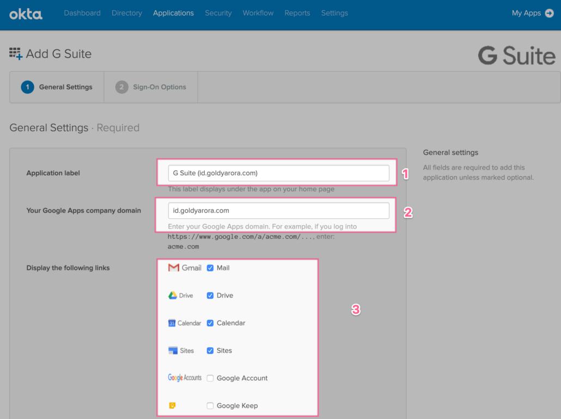Click the Google Keep label text
The image size is (561, 419).
pyautogui.click(x=237, y=406)
